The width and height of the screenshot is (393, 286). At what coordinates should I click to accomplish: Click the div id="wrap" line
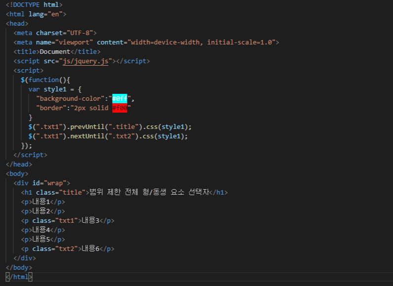click(41, 183)
